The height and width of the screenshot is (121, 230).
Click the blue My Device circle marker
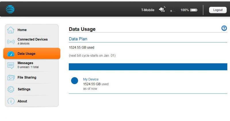coord(74,81)
